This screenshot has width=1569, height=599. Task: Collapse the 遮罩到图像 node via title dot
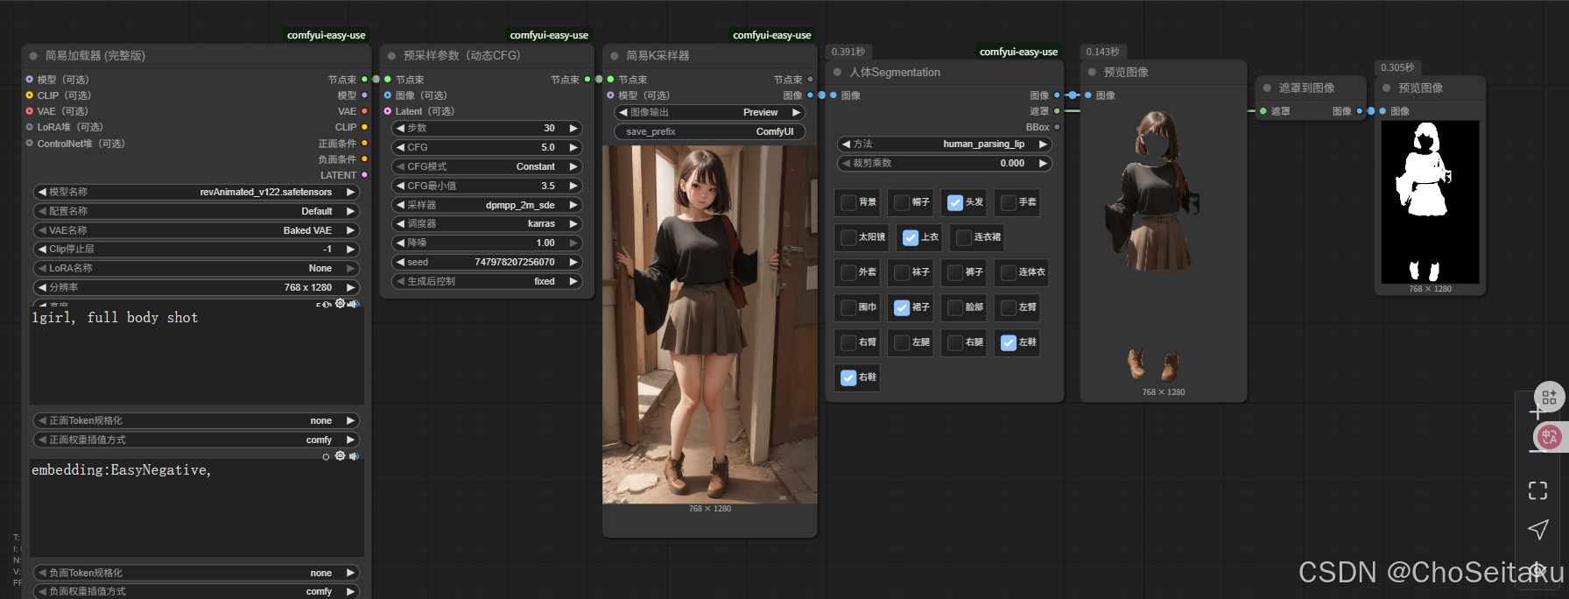pos(1267,88)
